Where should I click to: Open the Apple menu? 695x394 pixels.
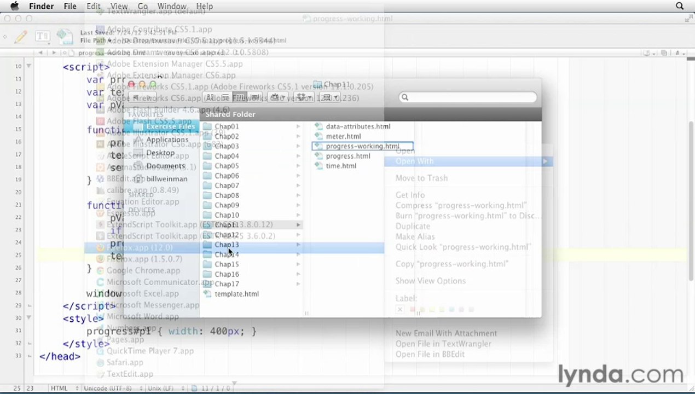(x=15, y=6)
